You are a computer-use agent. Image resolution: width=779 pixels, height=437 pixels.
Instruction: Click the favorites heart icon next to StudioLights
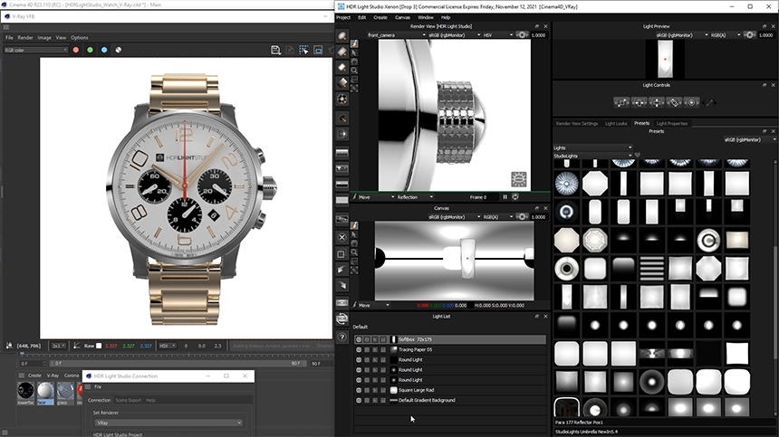[x=638, y=156]
